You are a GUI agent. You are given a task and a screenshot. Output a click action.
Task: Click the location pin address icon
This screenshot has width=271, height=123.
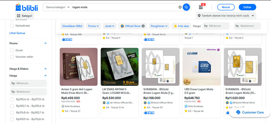[200, 16]
